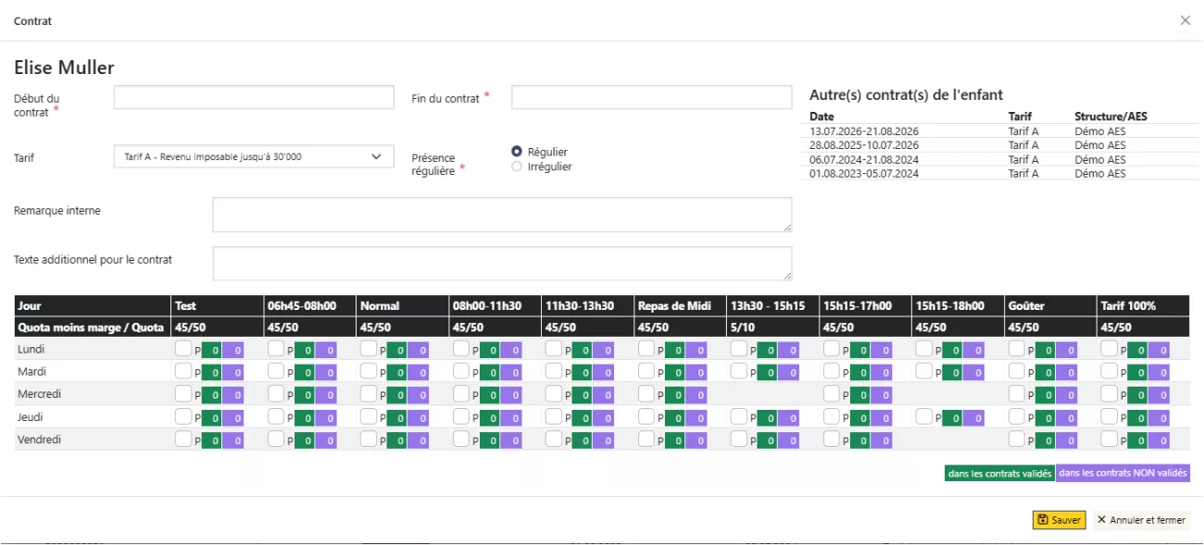Select the Irrégulier radio option
1204x545 pixels.
(x=517, y=167)
